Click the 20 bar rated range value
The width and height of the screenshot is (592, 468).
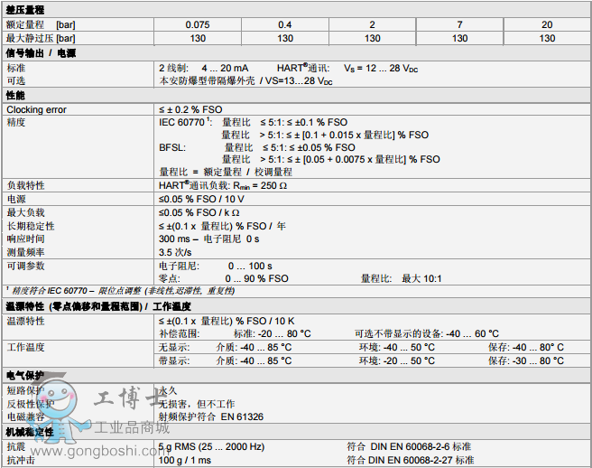click(547, 23)
